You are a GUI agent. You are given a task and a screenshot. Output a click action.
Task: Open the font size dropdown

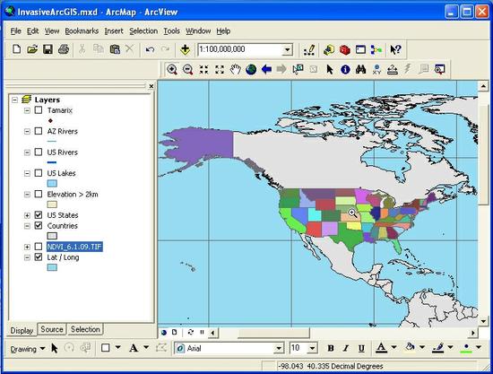pos(312,348)
